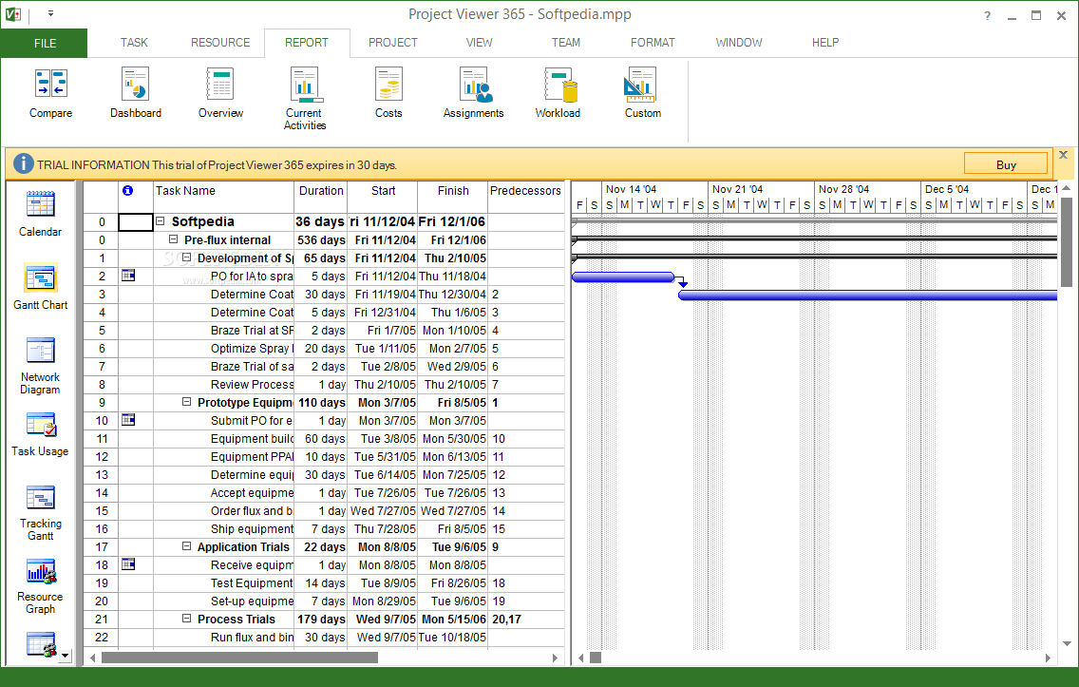Open the Dashboard report

click(136, 93)
